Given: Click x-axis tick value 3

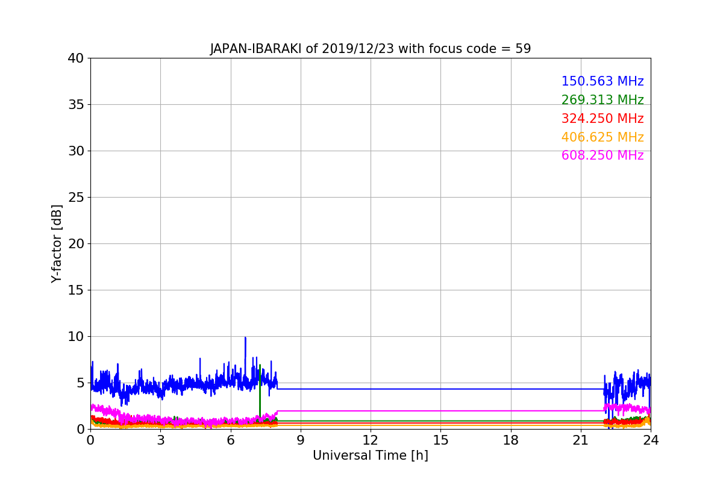Looking at the screenshot, I should point(160,440).
